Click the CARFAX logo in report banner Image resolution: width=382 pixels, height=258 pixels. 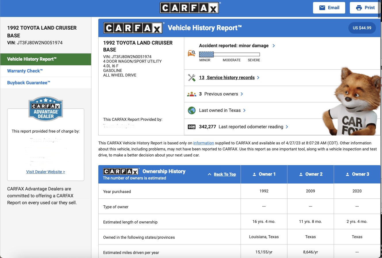pos(133,28)
